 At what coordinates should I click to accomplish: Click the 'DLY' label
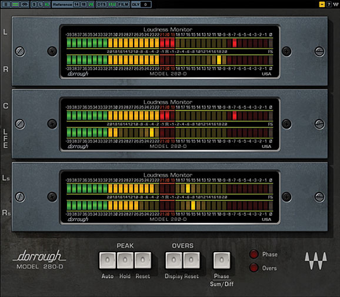point(135,4)
